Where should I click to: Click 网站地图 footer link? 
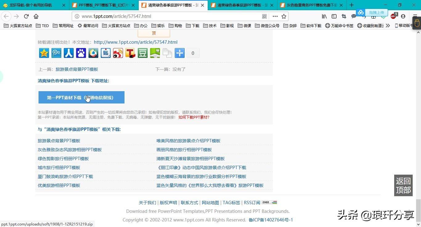coord(210,203)
